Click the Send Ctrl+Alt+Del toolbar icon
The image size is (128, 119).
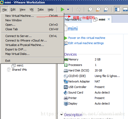coord(78,9)
